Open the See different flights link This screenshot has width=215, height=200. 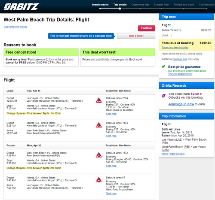click(x=15, y=27)
